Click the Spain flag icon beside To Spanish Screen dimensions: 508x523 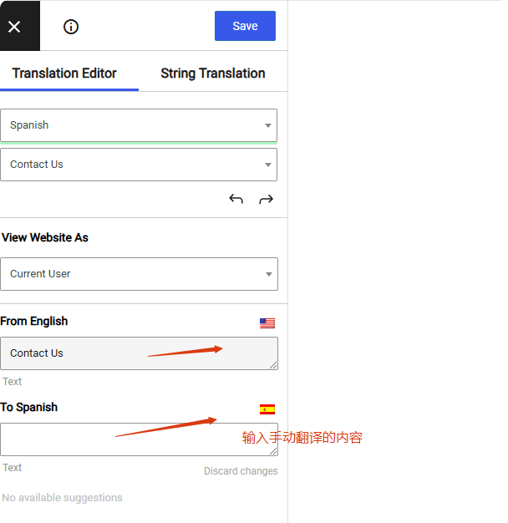coord(267,409)
